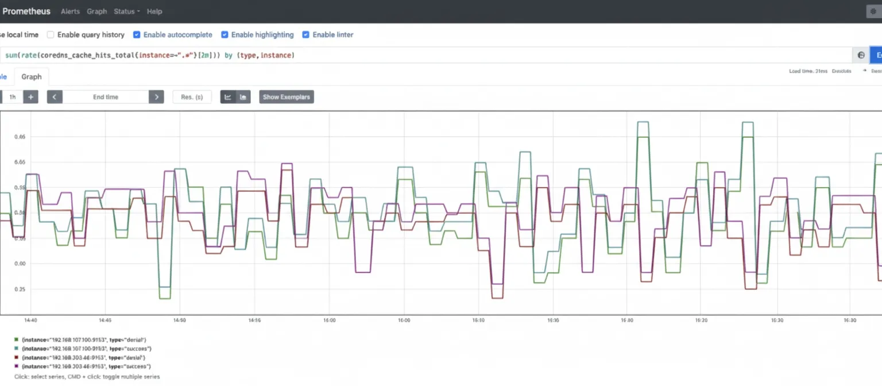Go to next end time arrow

(x=157, y=97)
